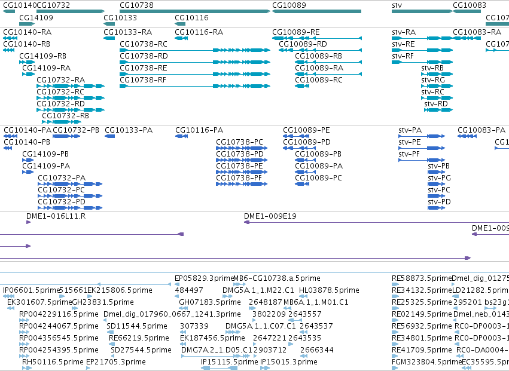Image resolution: width=509 pixels, height=371 pixels.
Task: Select protein CG10083-PA
Action: click(481, 130)
